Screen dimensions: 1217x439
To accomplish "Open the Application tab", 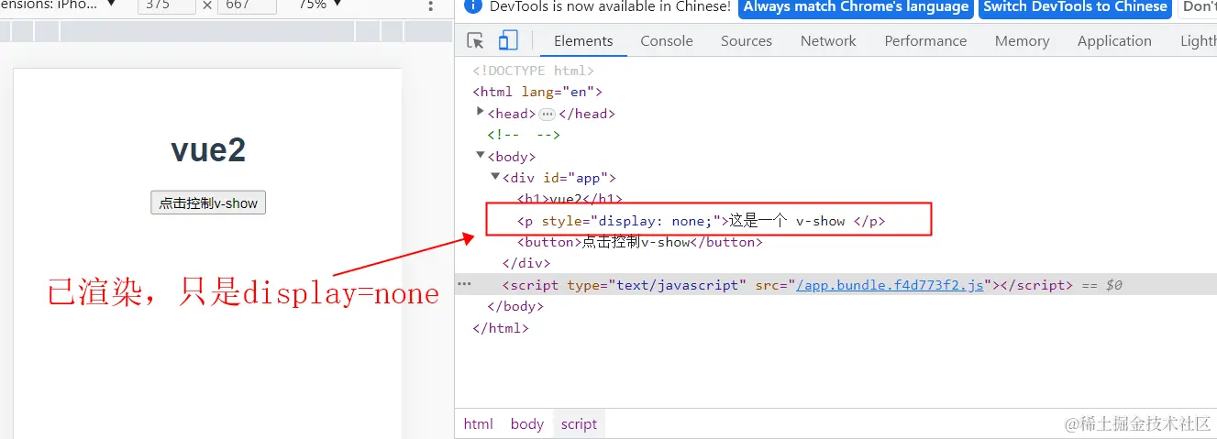I will [1114, 40].
